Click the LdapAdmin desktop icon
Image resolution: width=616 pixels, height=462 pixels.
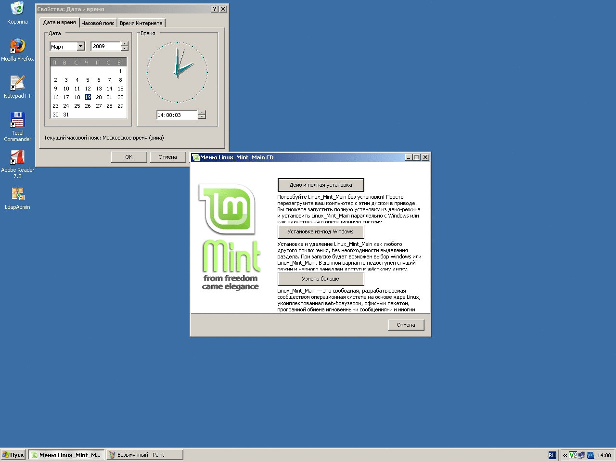[x=17, y=194]
